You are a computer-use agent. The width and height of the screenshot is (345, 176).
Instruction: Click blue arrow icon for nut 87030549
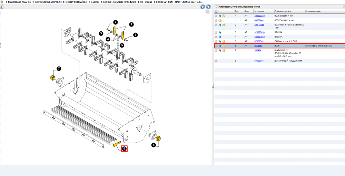pos(220,41)
